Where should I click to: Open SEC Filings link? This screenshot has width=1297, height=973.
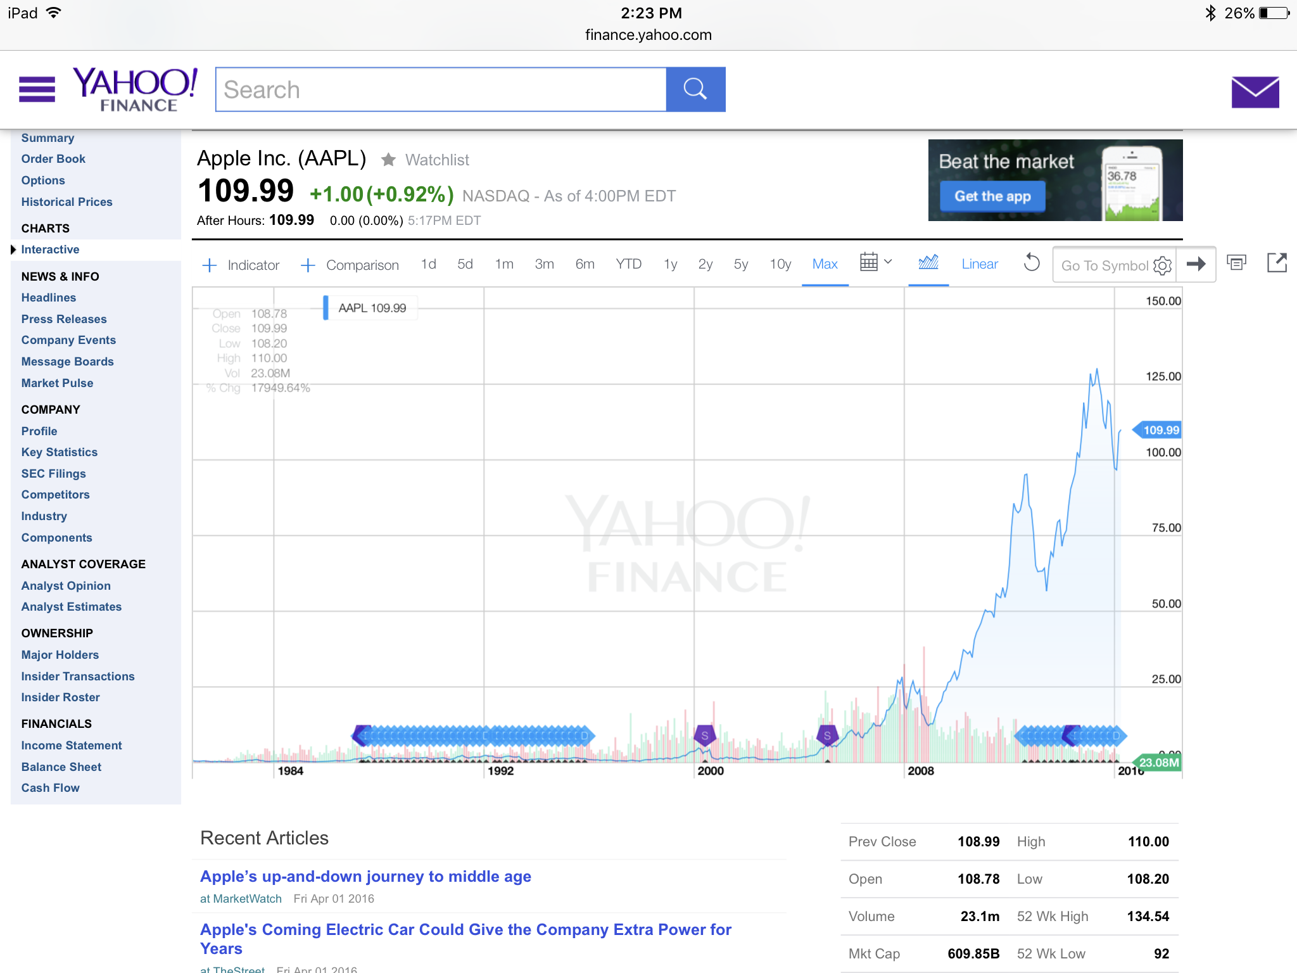(x=53, y=474)
